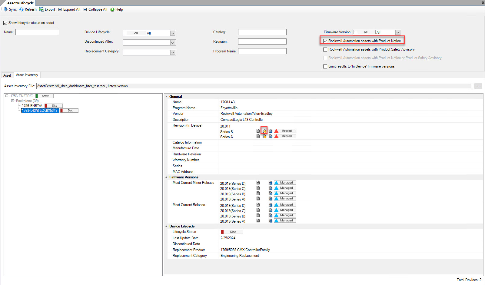Click the Catalog filter input field
Viewport: 485px width, 285px height.
262,32
